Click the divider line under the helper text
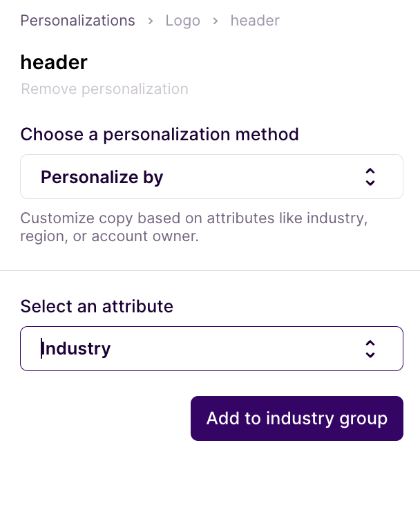 pyautogui.click(x=210, y=270)
